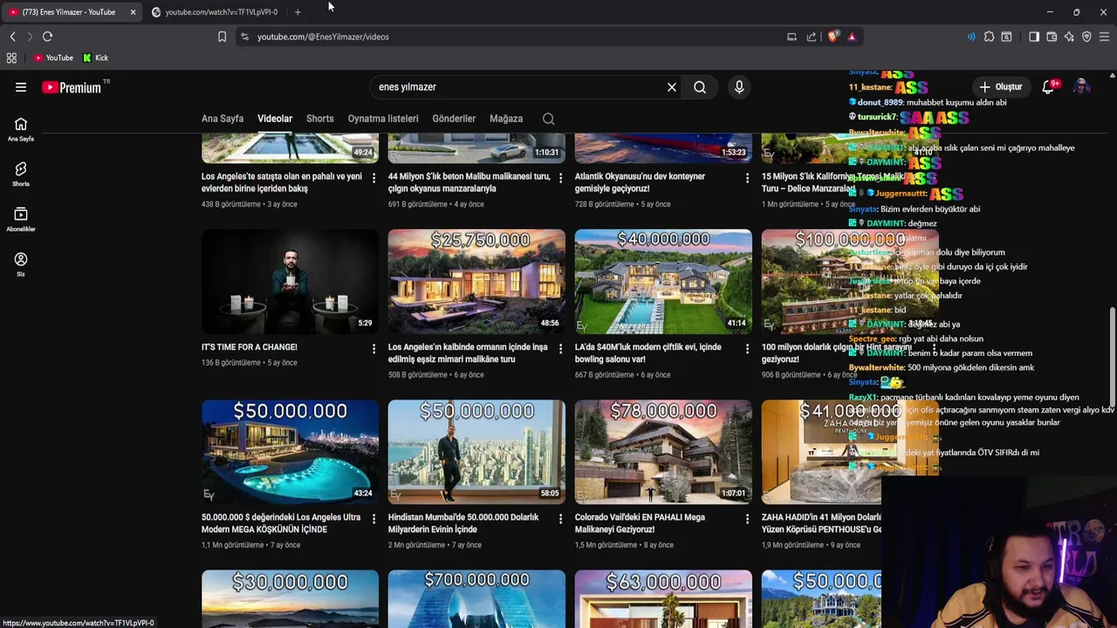Open Abonelikler in the left sidebar
Image resolution: width=1117 pixels, height=628 pixels.
(21, 220)
